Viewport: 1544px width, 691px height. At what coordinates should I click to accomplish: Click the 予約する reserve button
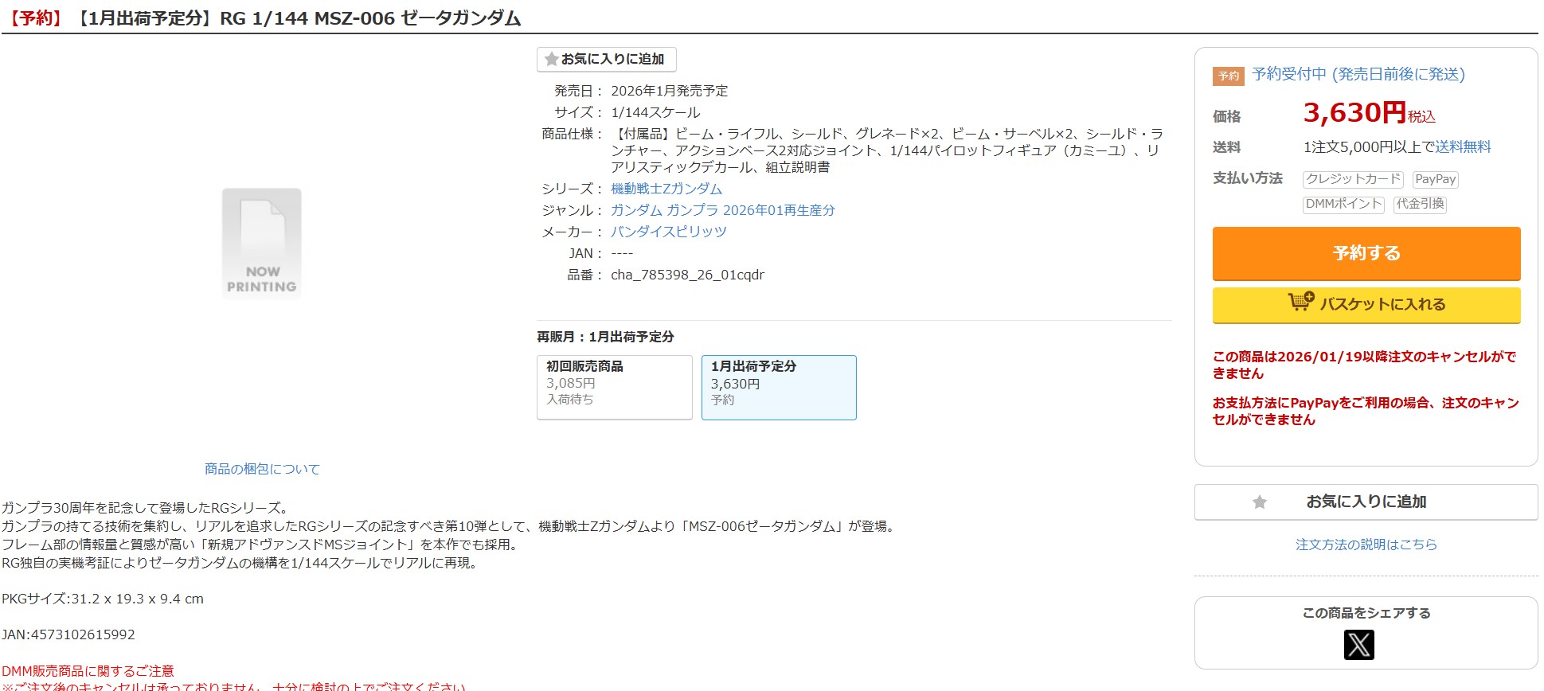[x=1366, y=253]
